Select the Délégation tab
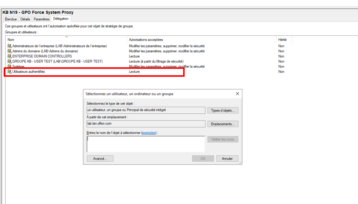This screenshot has width=358, height=204. (61, 19)
